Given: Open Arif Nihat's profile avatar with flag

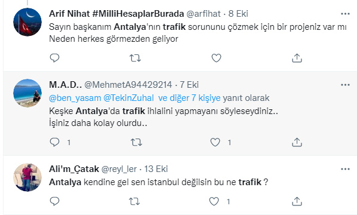Looking at the screenshot, I should (27, 22).
